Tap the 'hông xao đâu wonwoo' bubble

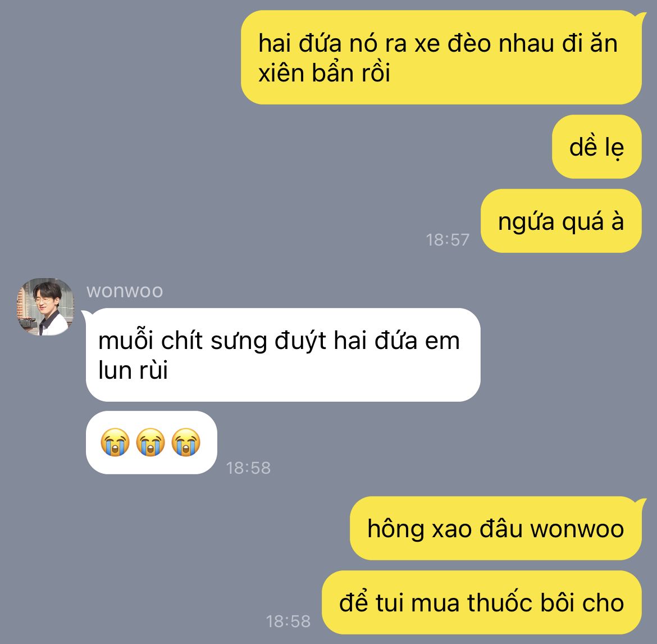[496, 528]
